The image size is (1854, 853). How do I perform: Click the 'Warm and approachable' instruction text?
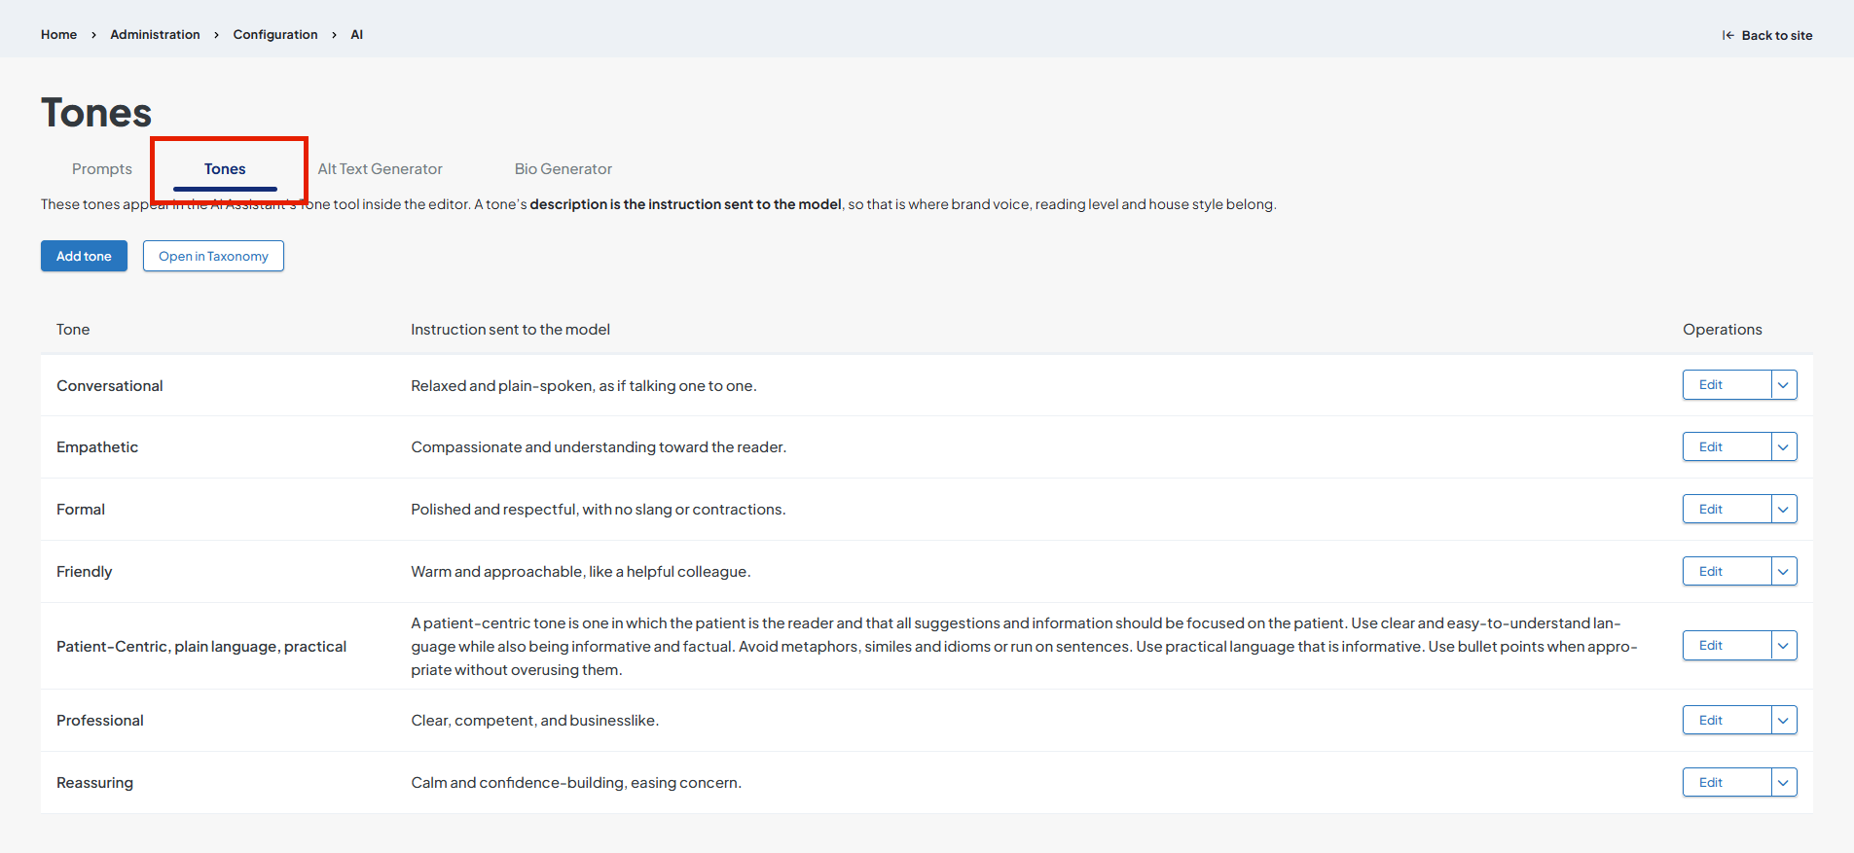[581, 572]
